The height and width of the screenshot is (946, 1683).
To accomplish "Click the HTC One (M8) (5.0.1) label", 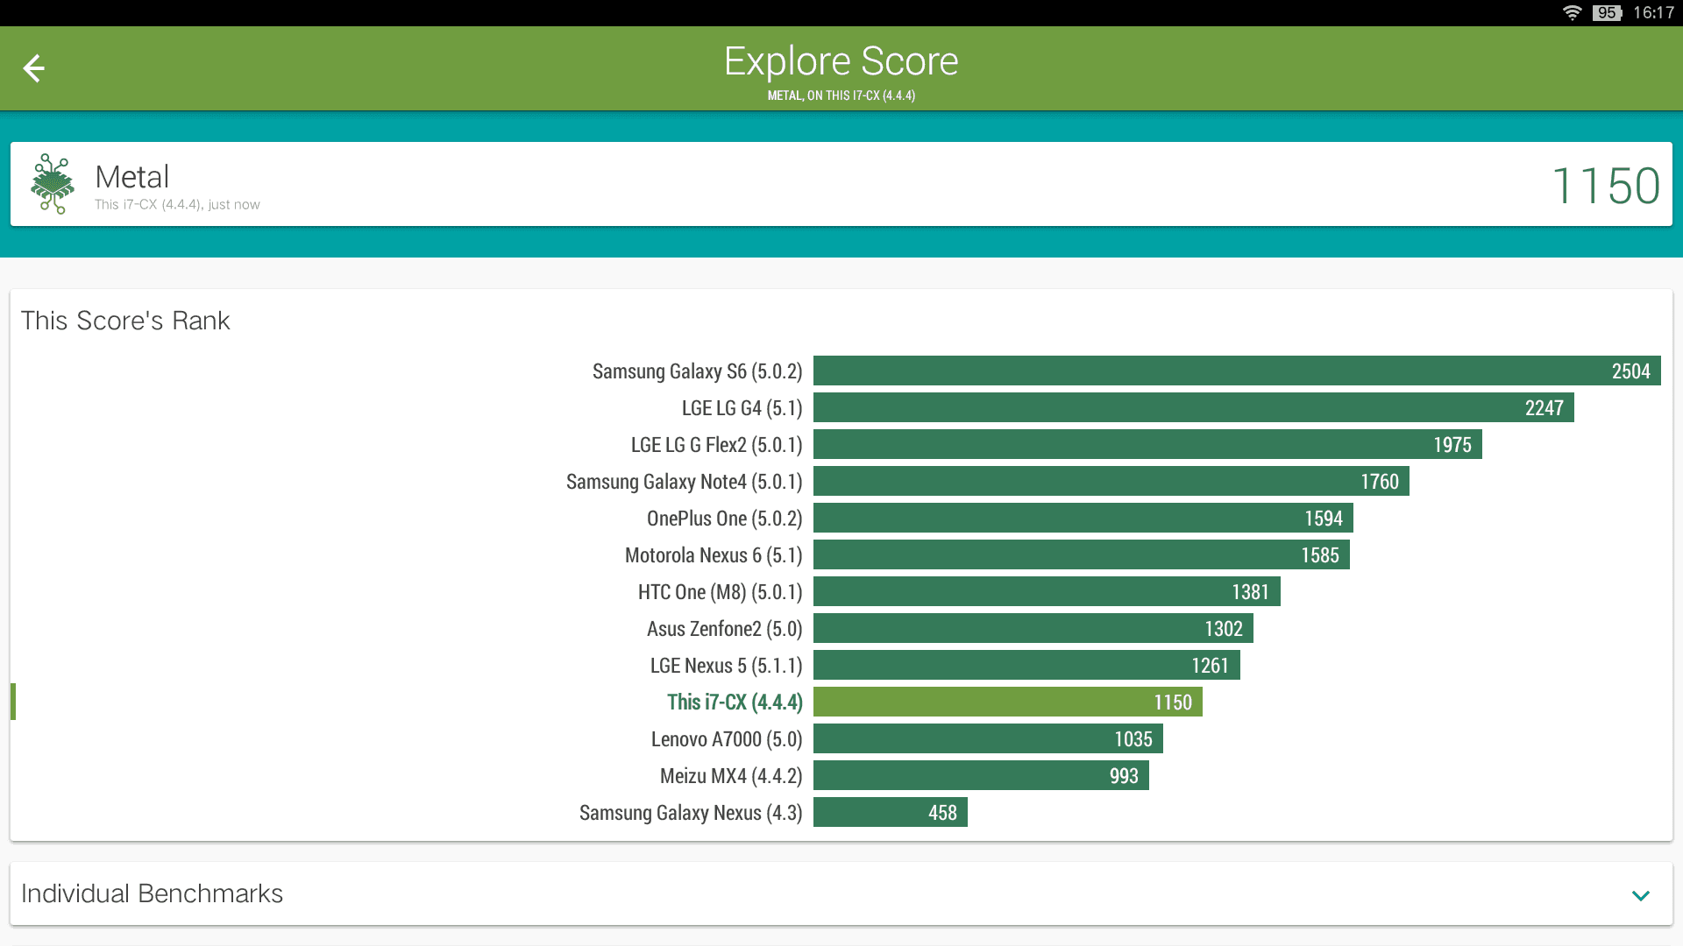I will click(x=720, y=592).
